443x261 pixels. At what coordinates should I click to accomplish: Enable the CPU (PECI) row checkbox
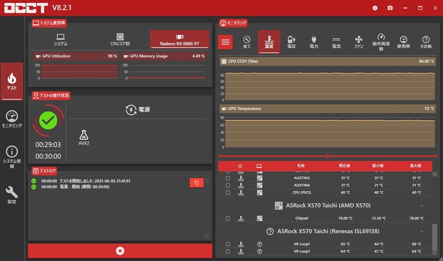[228, 192]
